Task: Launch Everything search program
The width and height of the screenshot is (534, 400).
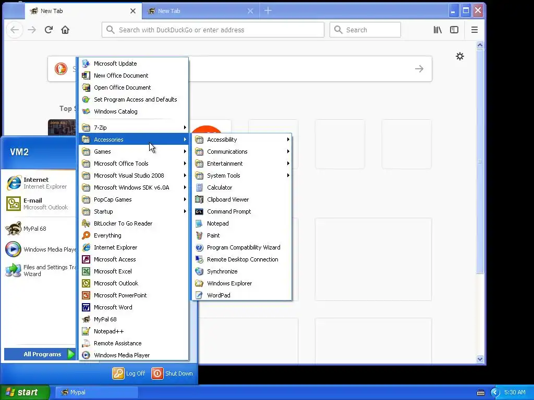Action: pos(133,235)
